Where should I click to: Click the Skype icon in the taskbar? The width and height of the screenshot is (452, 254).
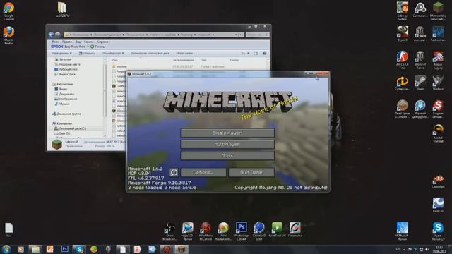[x=78, y=249]
